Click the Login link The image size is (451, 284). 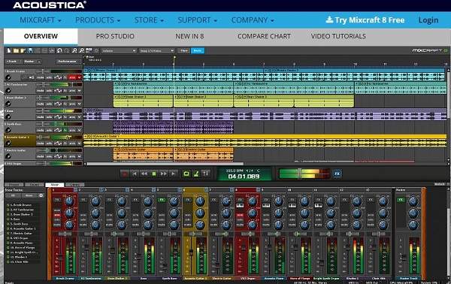point(428,20)
